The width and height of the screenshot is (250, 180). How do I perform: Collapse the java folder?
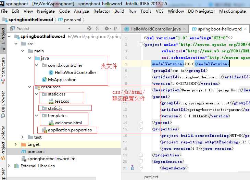30,58
